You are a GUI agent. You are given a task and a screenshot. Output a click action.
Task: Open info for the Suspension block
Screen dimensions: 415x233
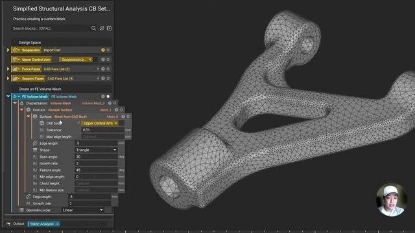(103, 50)
